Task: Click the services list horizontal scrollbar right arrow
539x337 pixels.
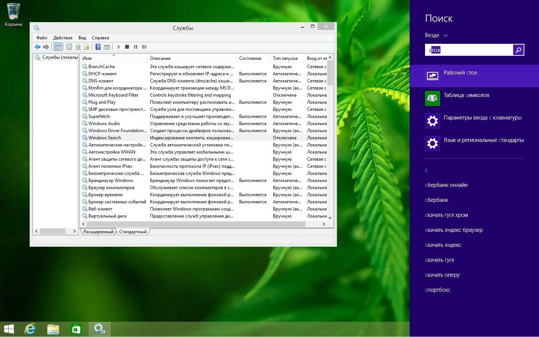Action: (324, 224)
